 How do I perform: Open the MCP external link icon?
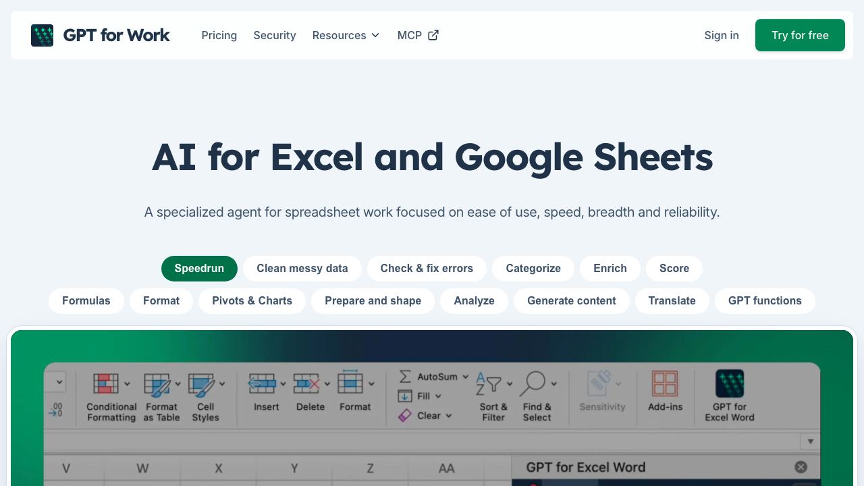(433, 35)
